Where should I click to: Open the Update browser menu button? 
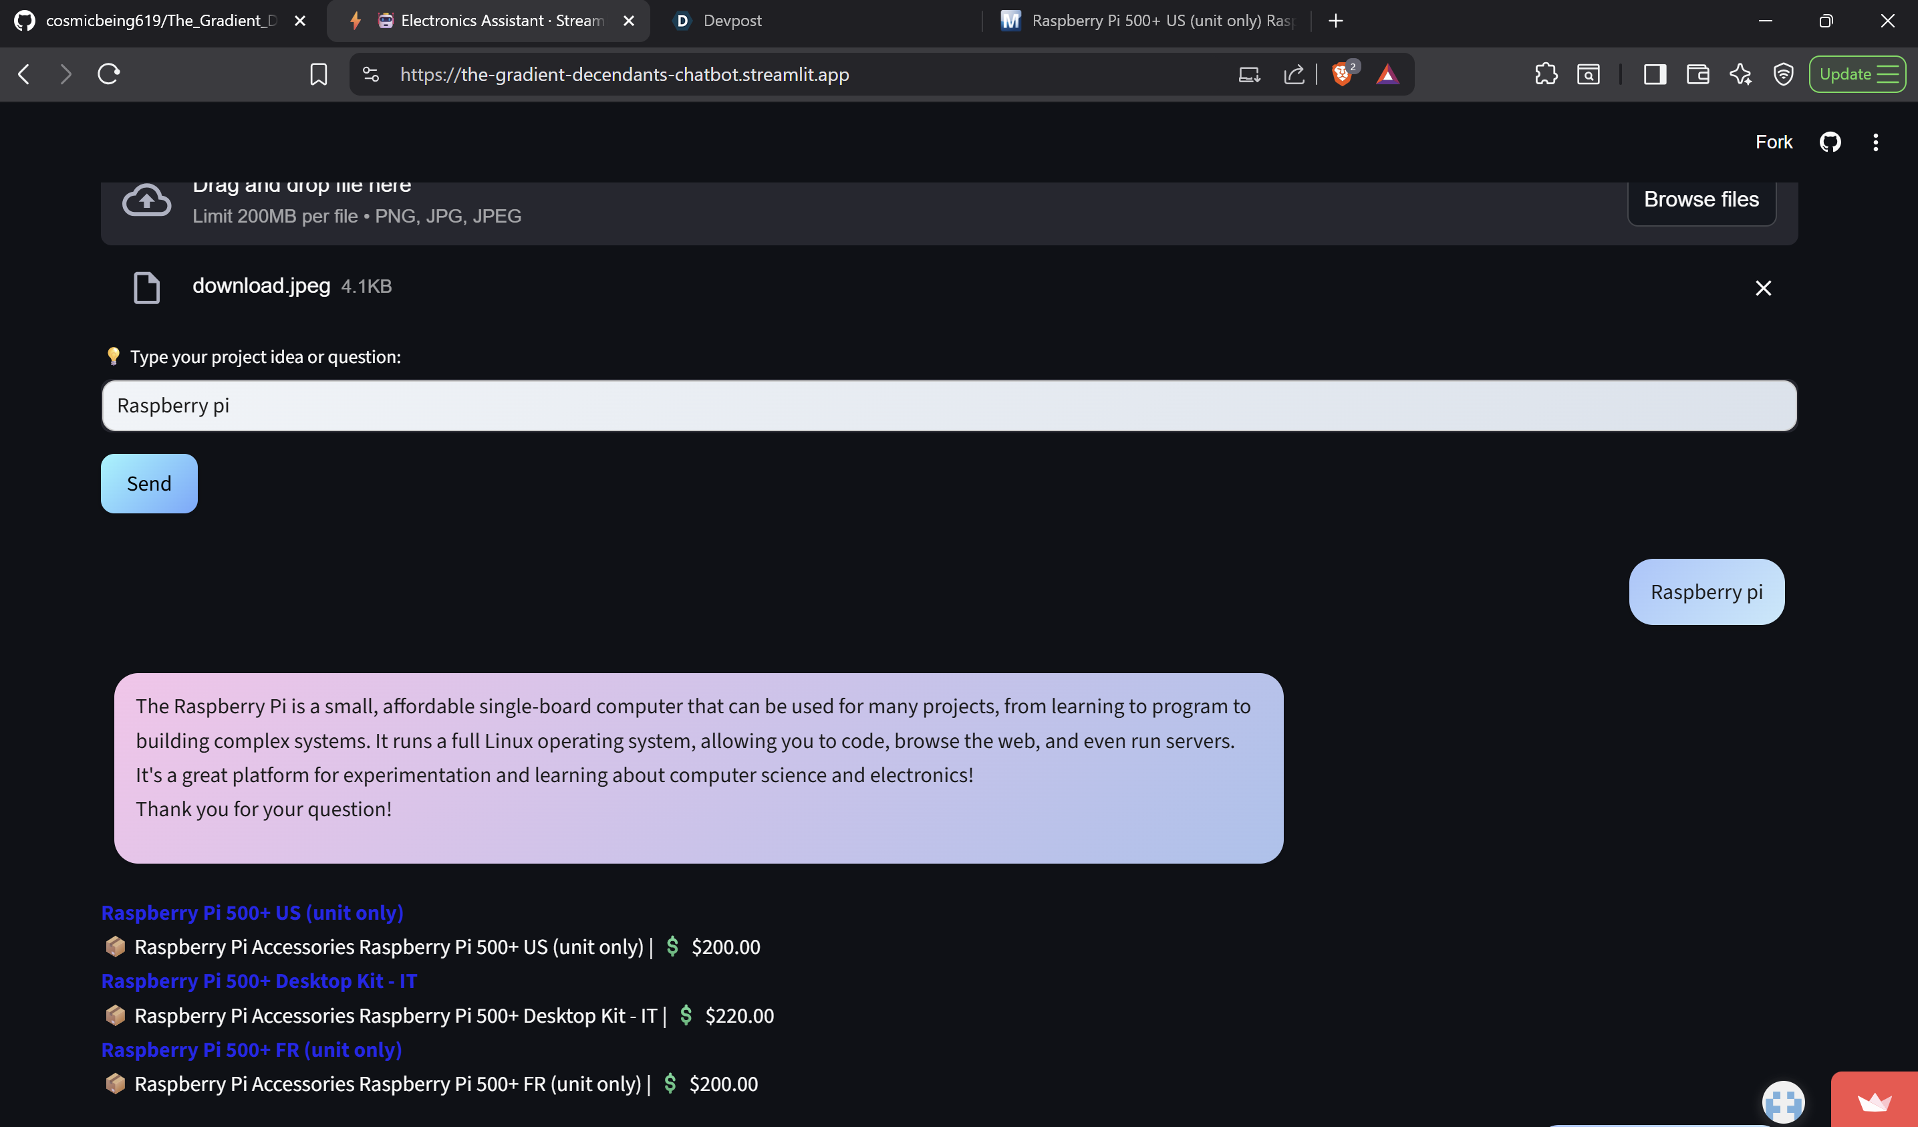click(1857, 75)
